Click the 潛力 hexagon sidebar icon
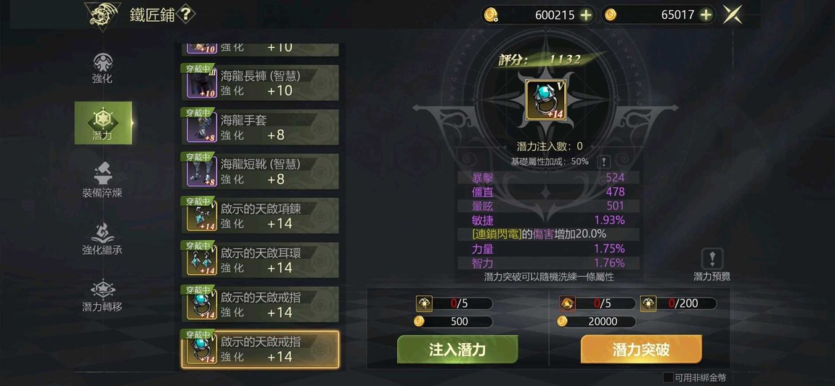Viewport: 835px width, 386px height. (x=103, y=123)
